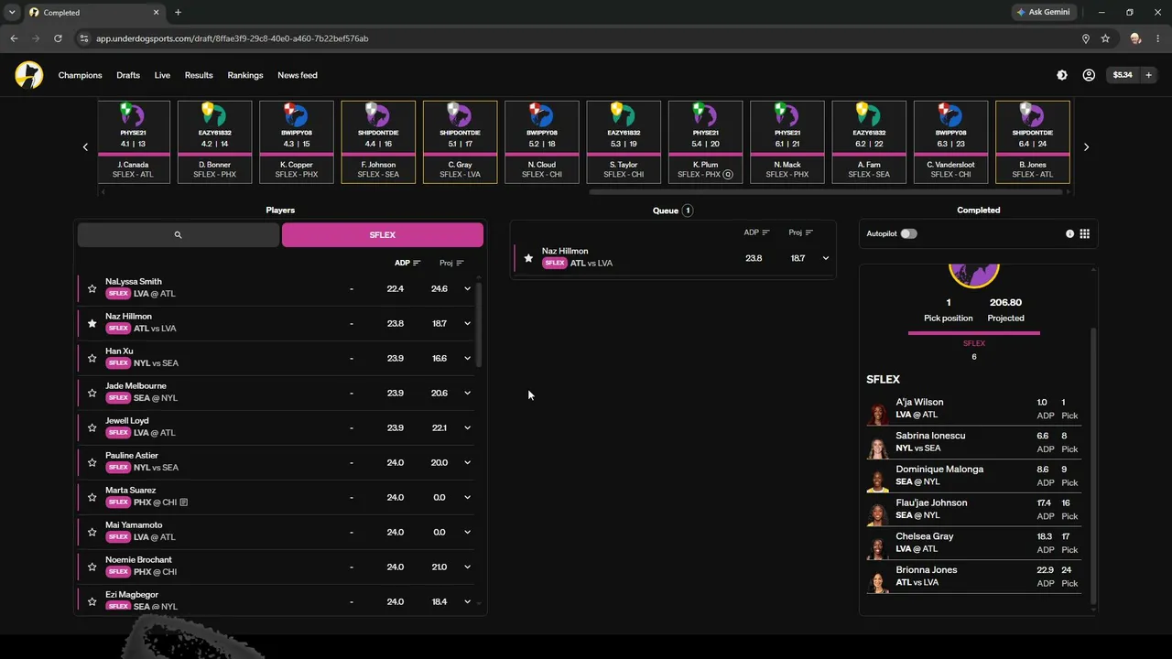Click the Players list vertical scrollbar
The height and width of the screenshot is (659, 1172).
[479, 325]
